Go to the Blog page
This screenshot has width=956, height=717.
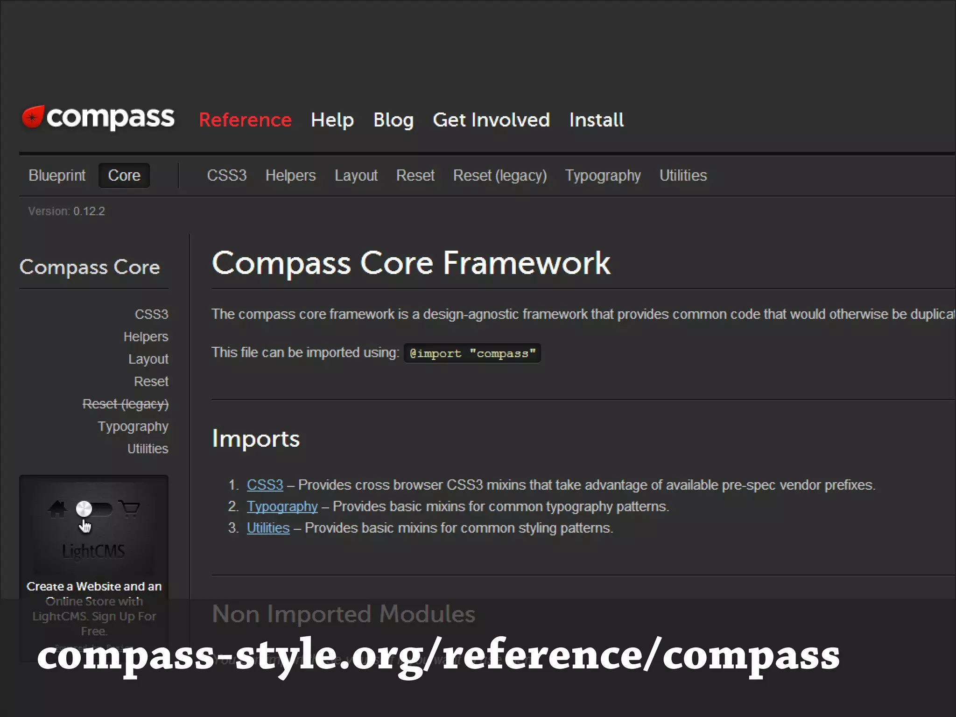[x=394, y=120]
